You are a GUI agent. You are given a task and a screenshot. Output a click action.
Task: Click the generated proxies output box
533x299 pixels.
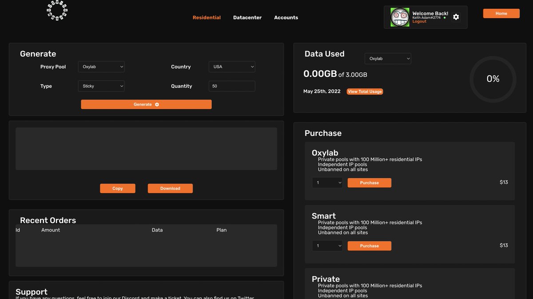click(146, 149)
